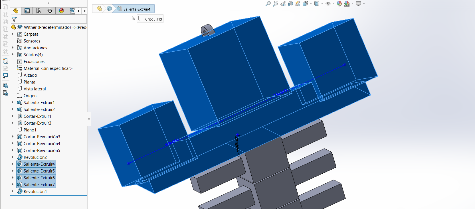Click the part icon in the breadcrumb bar
Viewport: 475px width, 209px height.
(x=99, y=9)
